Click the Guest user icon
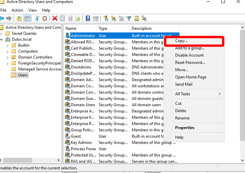 click(68, 136)
